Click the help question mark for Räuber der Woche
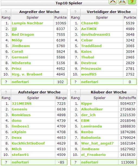 75,92
